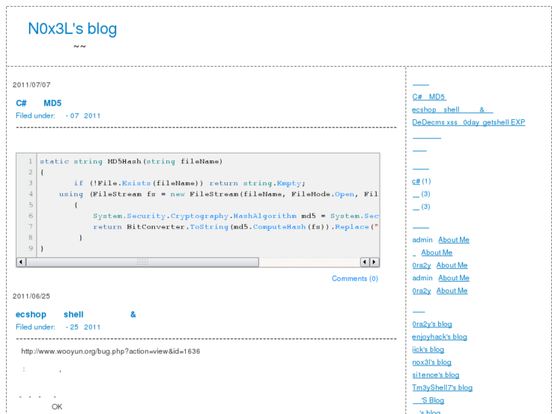Visit enjoyhack's blog link
This screenshot has height=414, width=552.
pyautogui.click(x=440, y=337)
